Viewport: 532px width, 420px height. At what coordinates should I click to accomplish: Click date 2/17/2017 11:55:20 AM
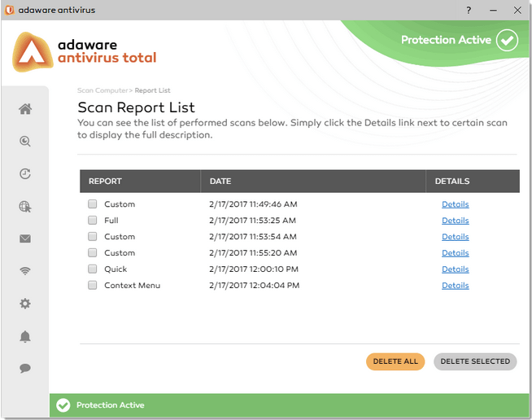coord(253,253)
